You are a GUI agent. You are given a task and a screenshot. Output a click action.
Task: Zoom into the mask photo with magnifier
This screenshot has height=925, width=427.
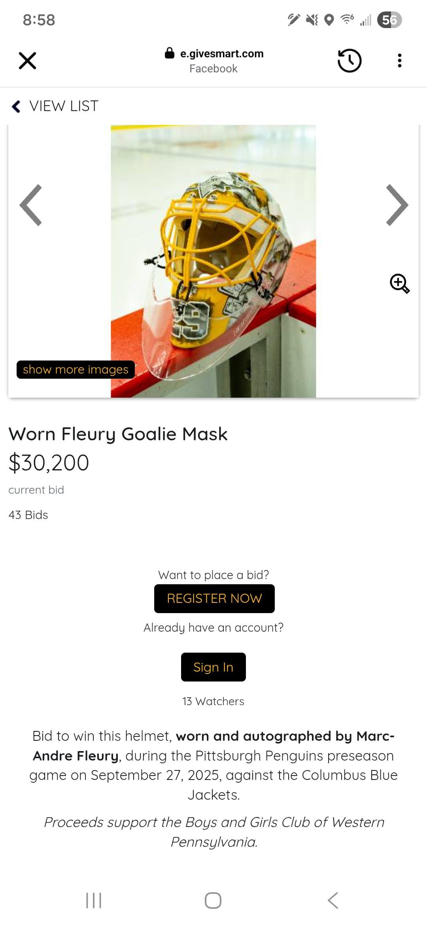pyautogui.click(x=400, y=283)
